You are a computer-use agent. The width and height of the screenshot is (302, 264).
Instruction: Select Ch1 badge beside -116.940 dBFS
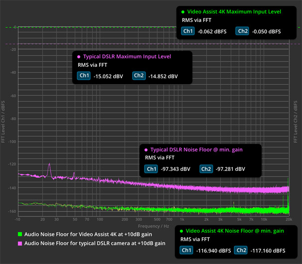187,251
